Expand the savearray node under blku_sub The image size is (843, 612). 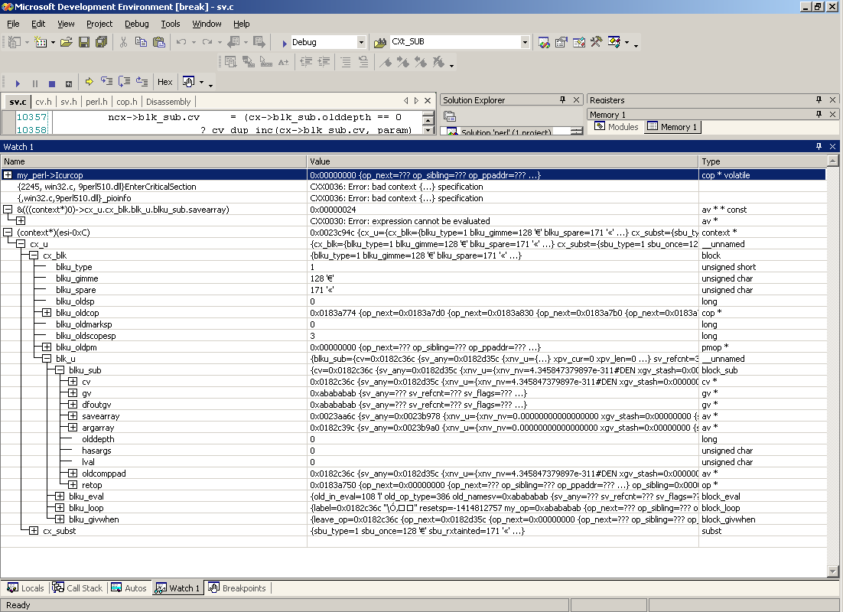coord(73,416)
